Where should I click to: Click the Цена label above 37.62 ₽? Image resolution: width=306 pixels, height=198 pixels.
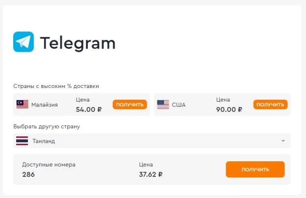(x=146, y=165)
